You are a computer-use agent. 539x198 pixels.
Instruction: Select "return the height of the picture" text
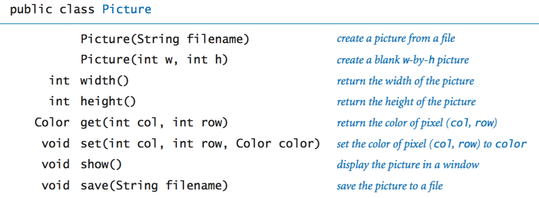click(x=406, y=101)
